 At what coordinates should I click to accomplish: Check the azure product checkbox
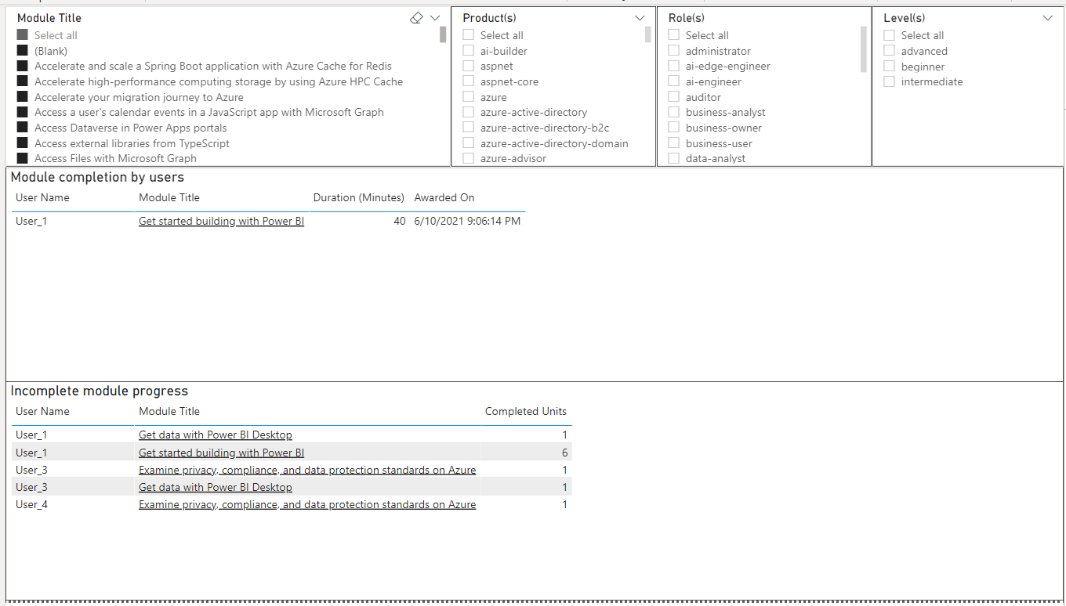[468, 96]
